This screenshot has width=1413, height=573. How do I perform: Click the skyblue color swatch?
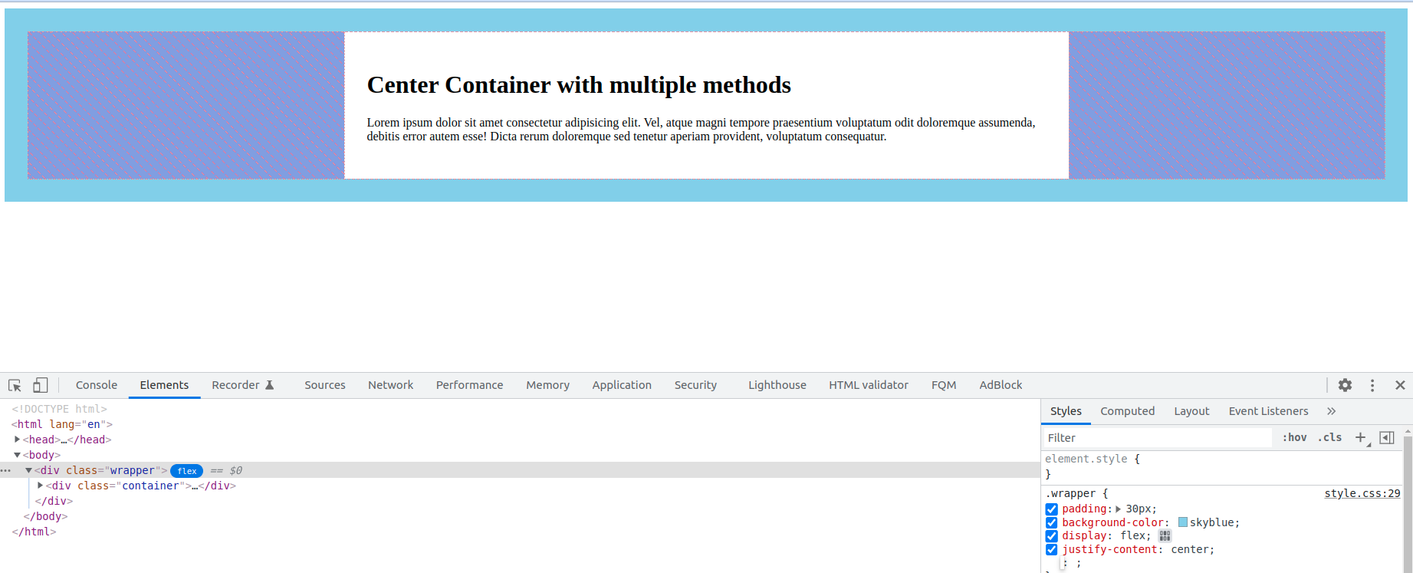[x=1183, y=522]
